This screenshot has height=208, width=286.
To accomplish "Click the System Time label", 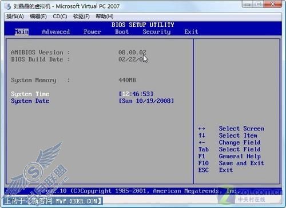I will pos(30,94).
